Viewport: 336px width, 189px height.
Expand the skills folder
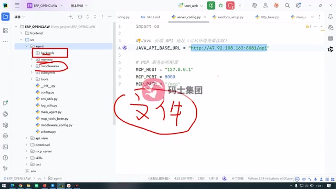pyautogui.click(x=26, y=158)
